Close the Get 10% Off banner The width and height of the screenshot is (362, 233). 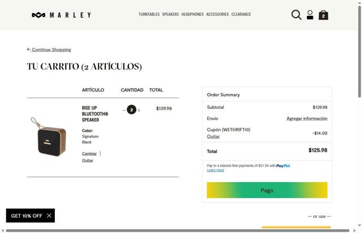(x=49, y=216)
